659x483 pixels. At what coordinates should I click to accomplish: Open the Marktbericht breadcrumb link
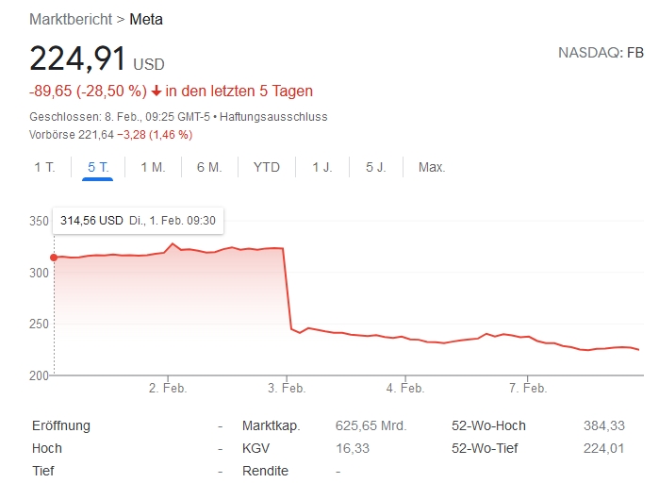pos(71,19)
